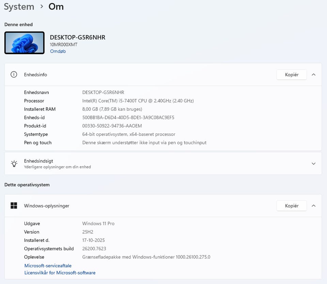Click the Yderligere oplysninger om din enhed subtitle

pyautogui.click(x=58, y=167)
